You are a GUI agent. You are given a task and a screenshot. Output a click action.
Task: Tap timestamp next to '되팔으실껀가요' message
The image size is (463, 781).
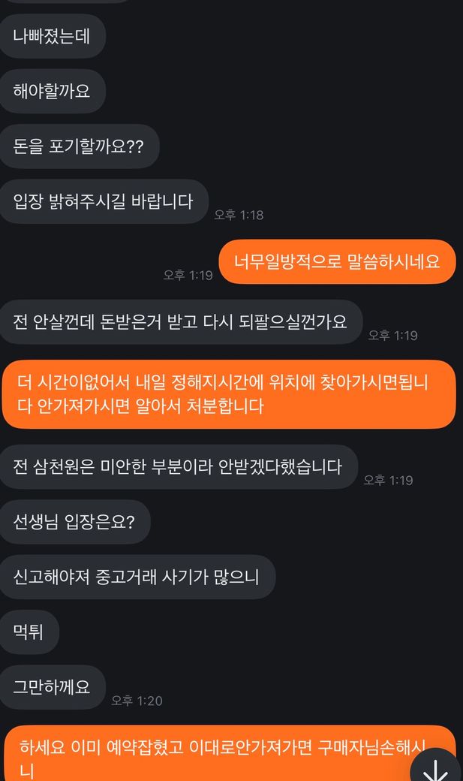pos(392,335)
